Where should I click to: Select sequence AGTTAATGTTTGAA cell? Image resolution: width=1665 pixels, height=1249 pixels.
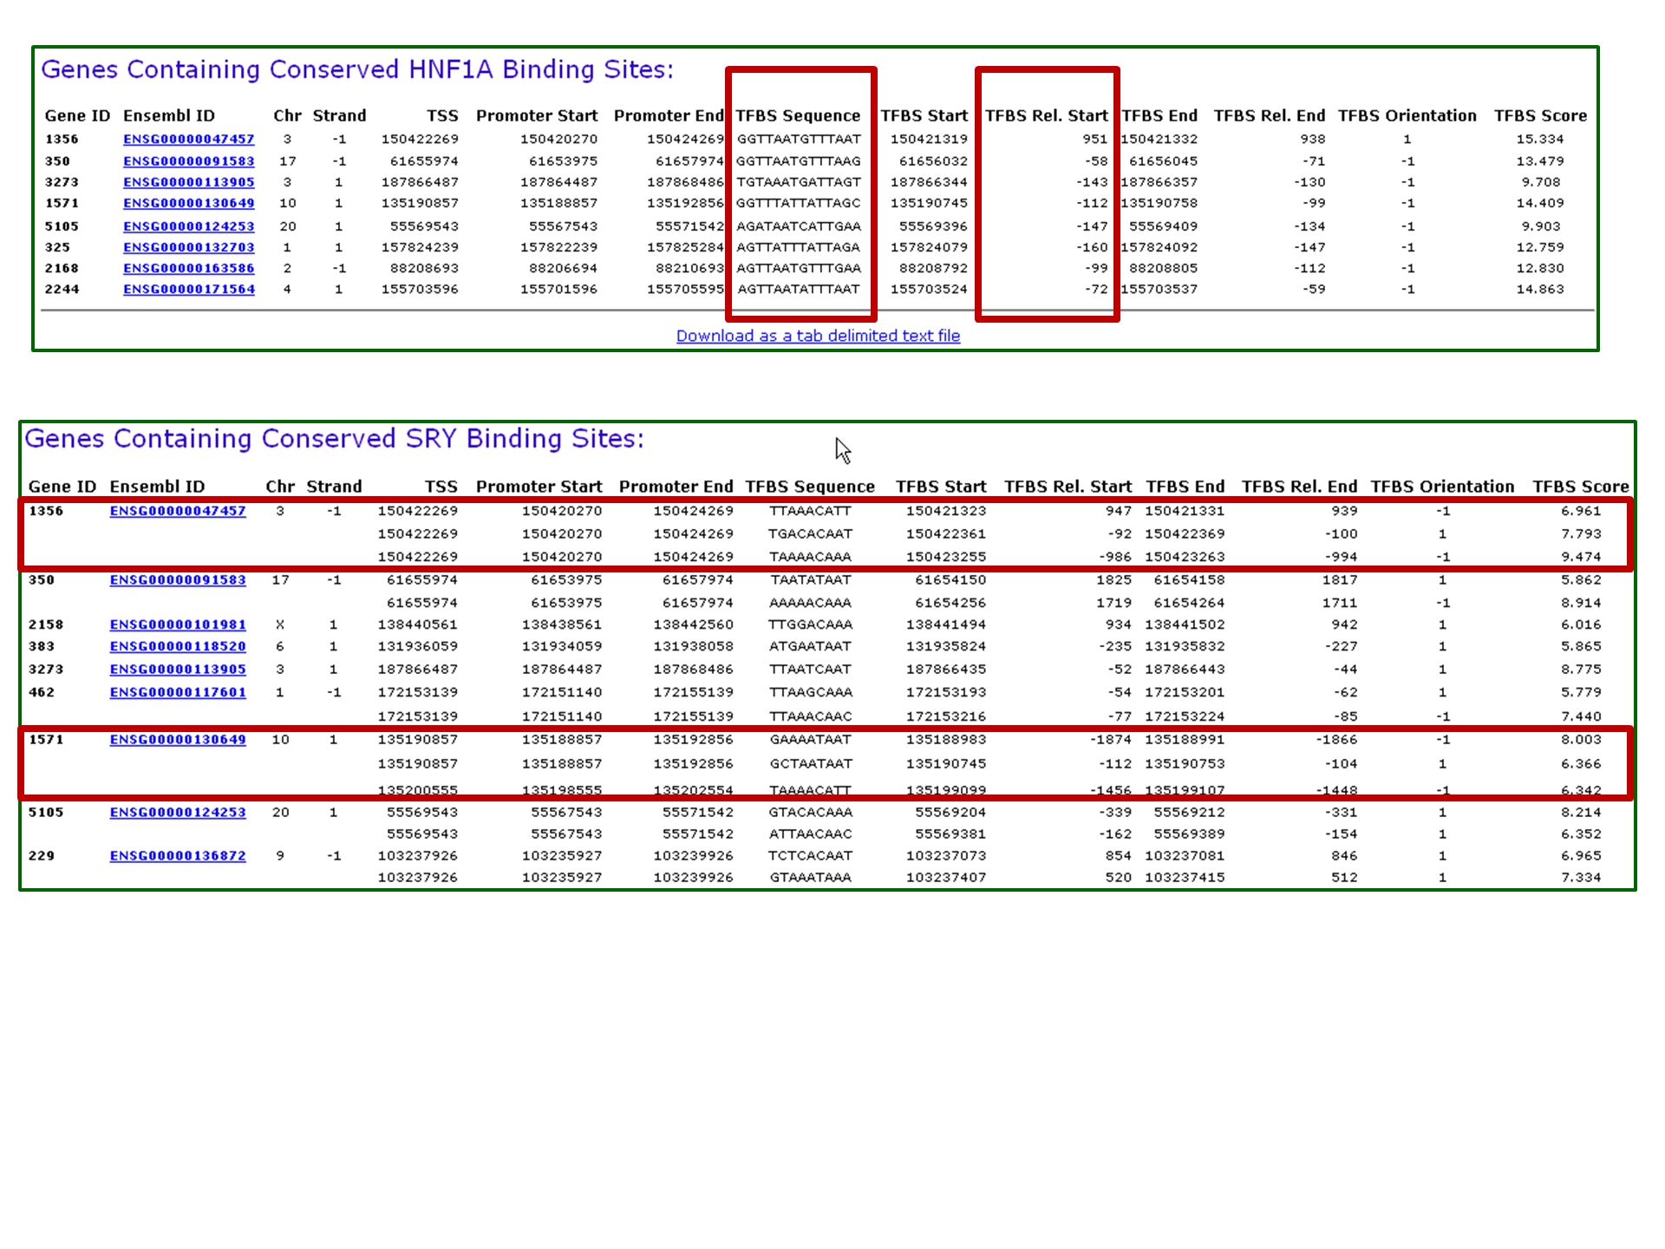point(799,268)
